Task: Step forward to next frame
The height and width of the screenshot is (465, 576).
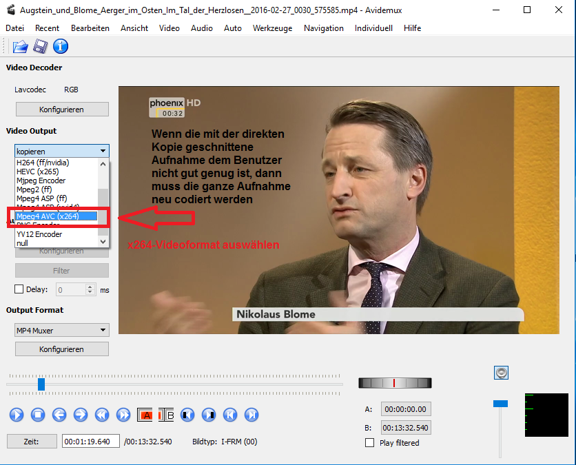Action: (81, 415)
